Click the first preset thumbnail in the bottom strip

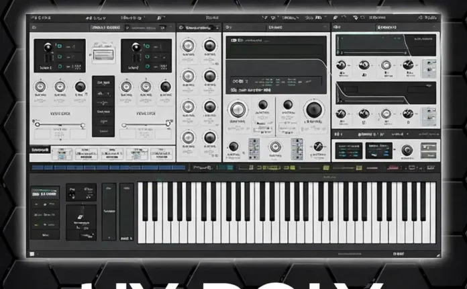tap(62, 154)
